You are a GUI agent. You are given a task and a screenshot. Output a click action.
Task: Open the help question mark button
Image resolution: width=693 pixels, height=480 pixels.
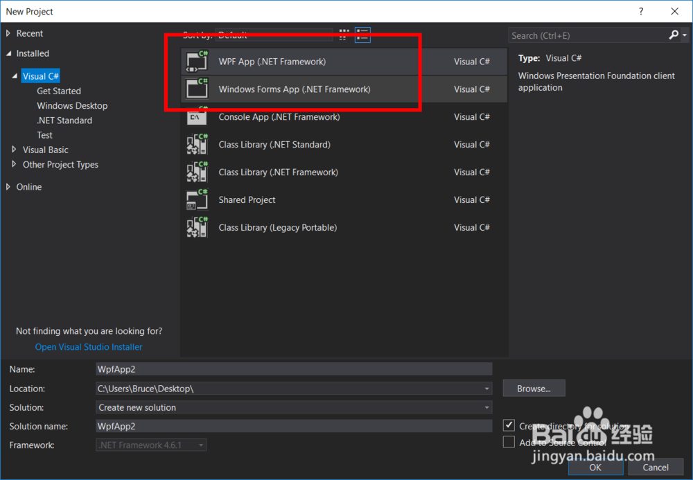pos(641,12)
